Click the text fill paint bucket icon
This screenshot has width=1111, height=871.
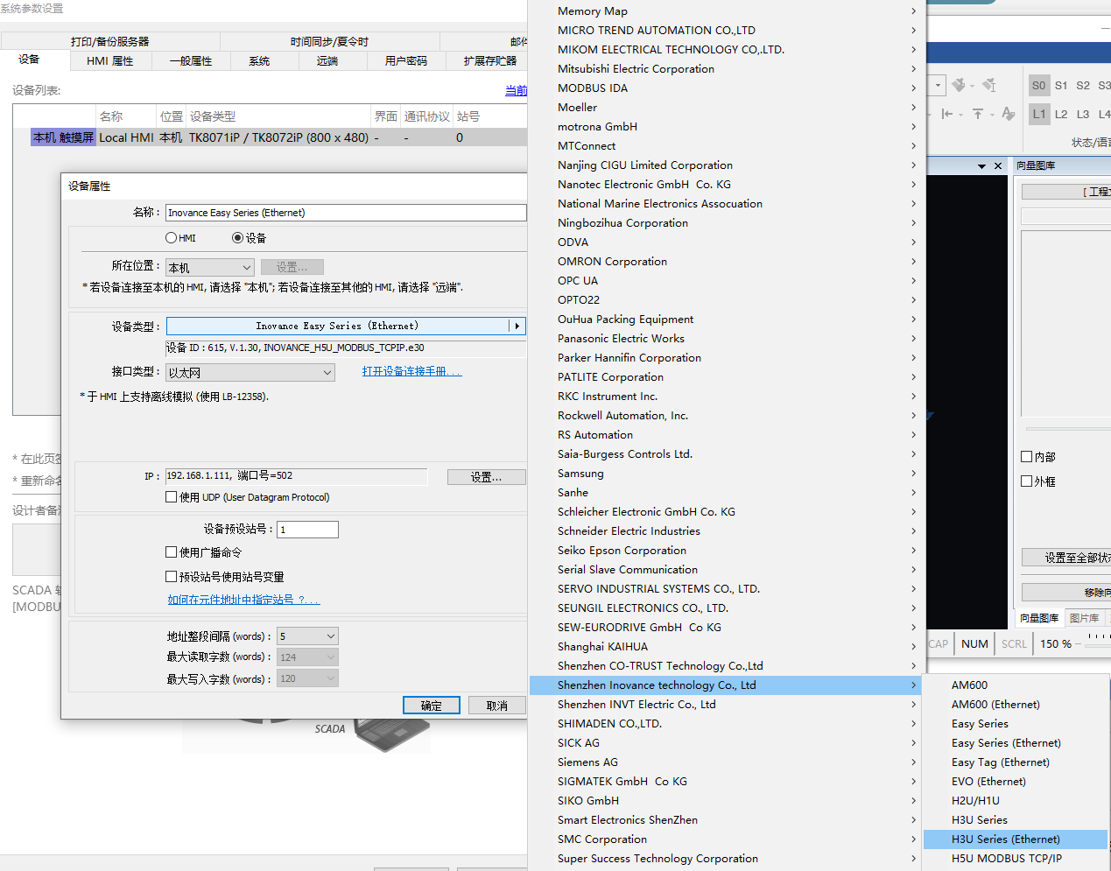[x=989, y=85]
